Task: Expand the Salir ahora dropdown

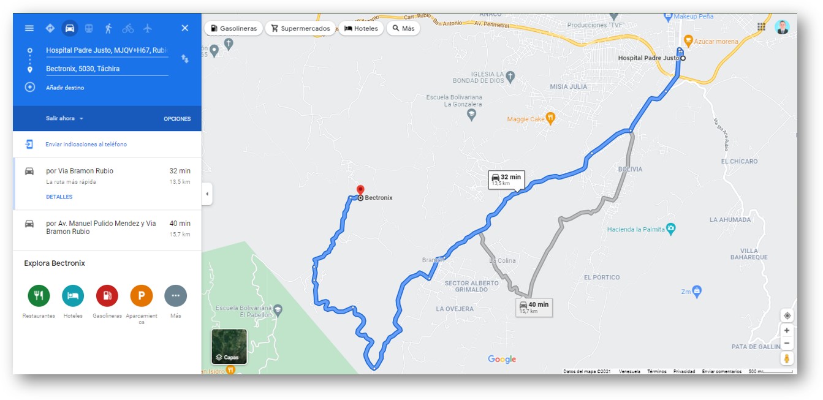Action: pyautogui.click(x=64, y=118)
